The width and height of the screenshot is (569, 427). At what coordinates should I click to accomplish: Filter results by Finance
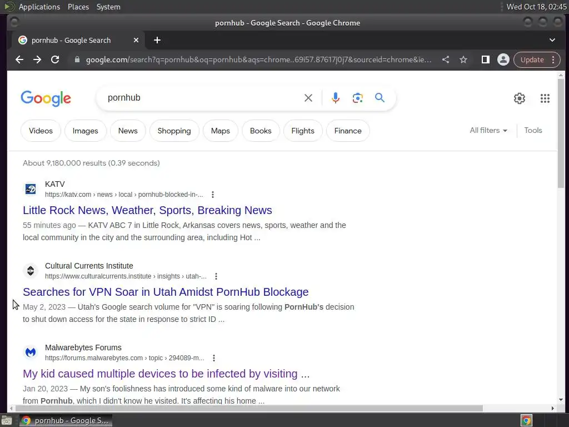[348, 131]
